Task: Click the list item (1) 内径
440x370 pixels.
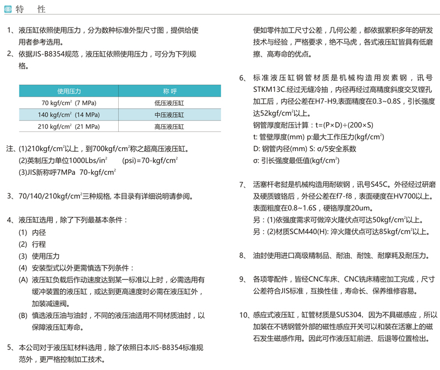Action: pos(32,232)
